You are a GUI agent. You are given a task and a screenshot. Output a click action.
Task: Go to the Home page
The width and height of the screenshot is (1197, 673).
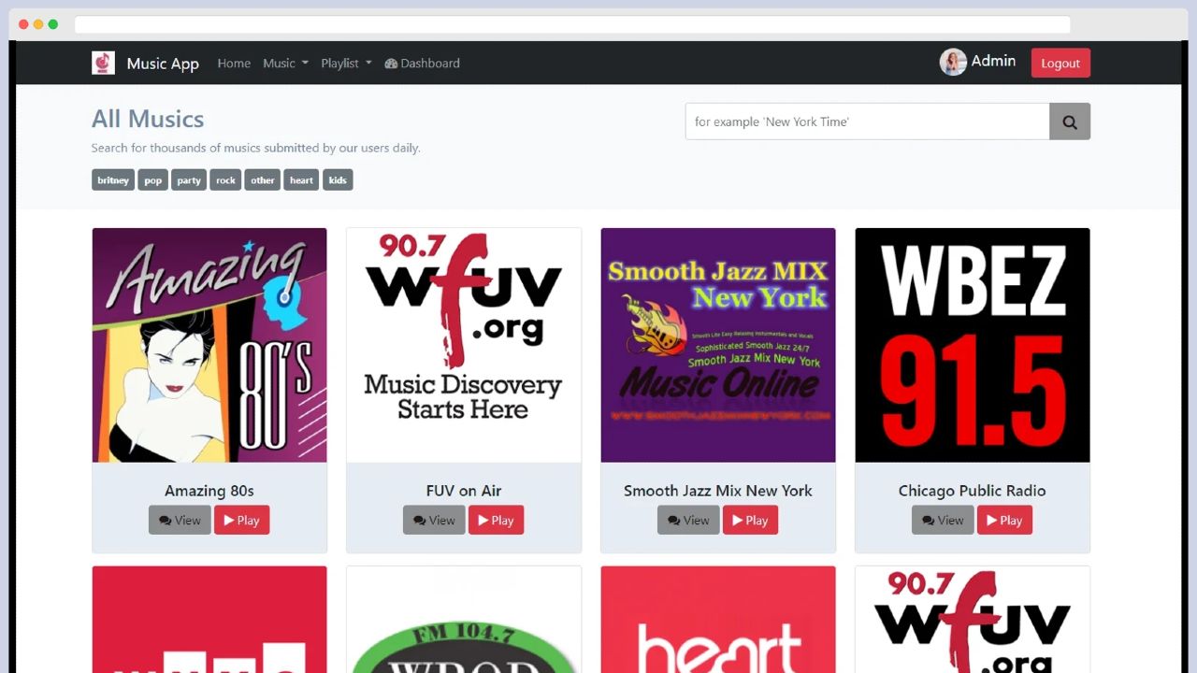click(x=234, y=64)
